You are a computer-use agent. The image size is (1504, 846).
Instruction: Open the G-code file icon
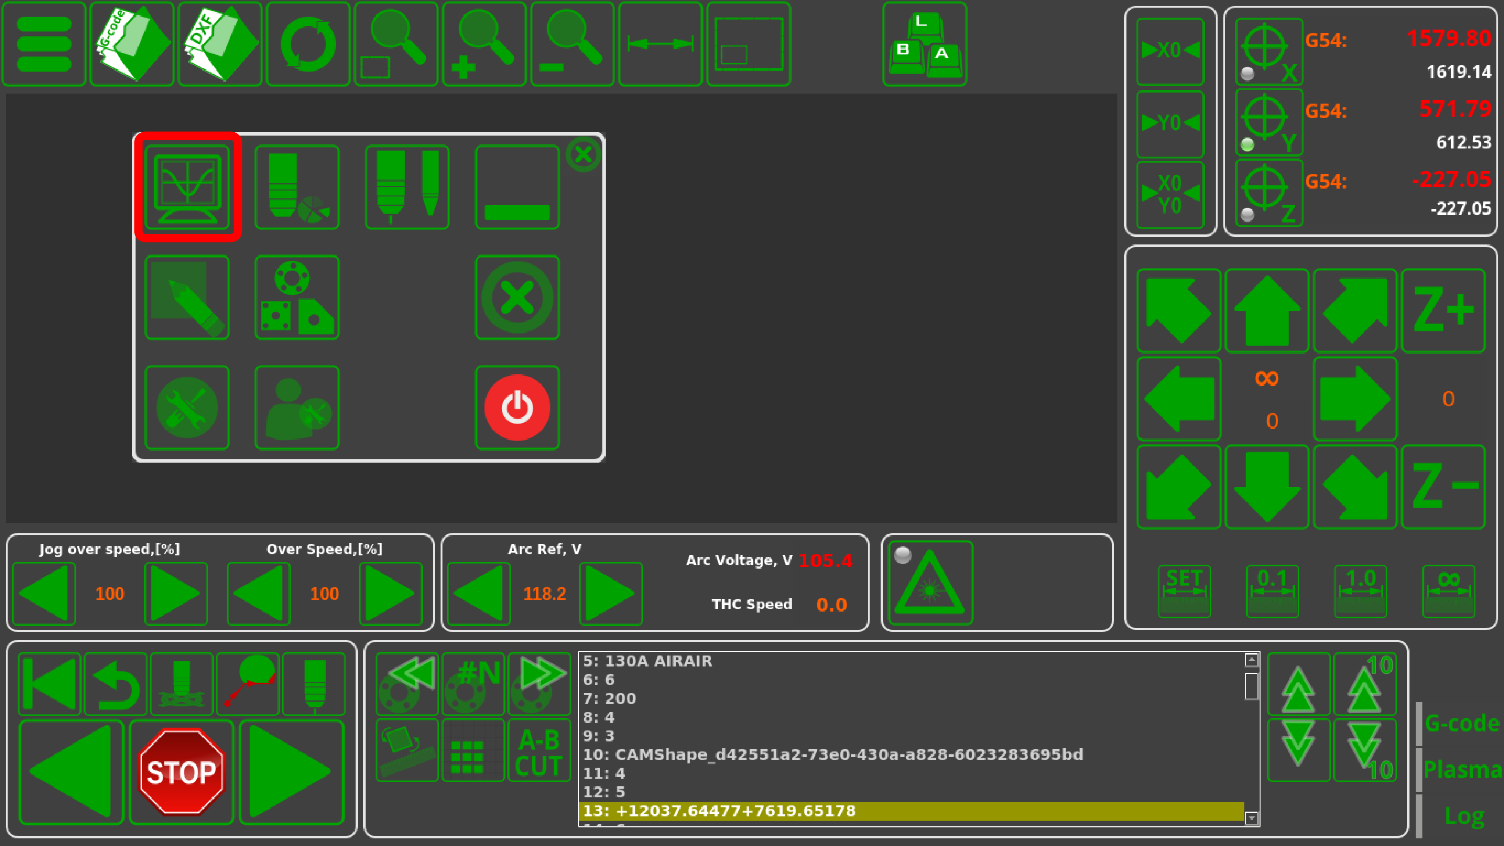click(x=132, y=44)
